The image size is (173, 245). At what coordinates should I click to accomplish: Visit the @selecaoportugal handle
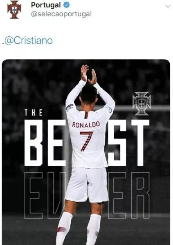click(61, 14)
